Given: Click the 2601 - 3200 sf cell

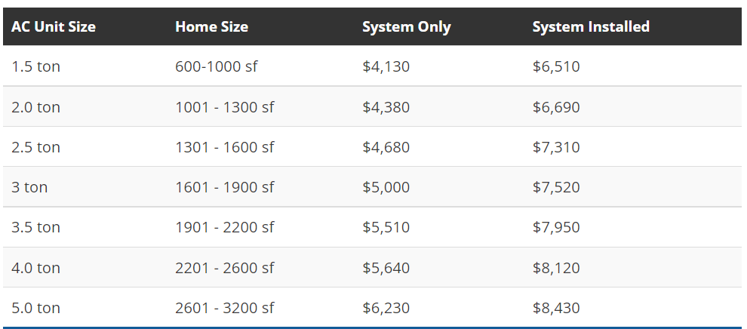Looking at the screenshot, I should [x=224, y=308].
